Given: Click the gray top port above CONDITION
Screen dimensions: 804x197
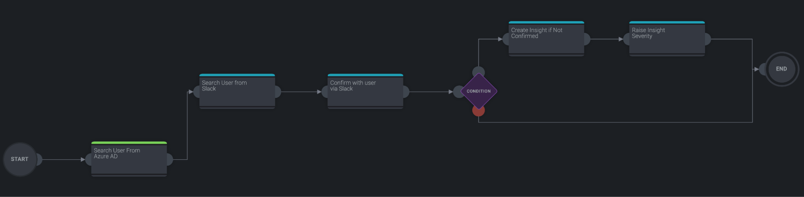Looking at the screenshot, I should tap(478, 71).
